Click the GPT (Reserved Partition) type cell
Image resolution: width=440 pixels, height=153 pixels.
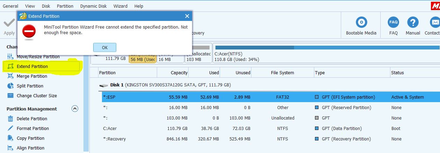[346, 107]
